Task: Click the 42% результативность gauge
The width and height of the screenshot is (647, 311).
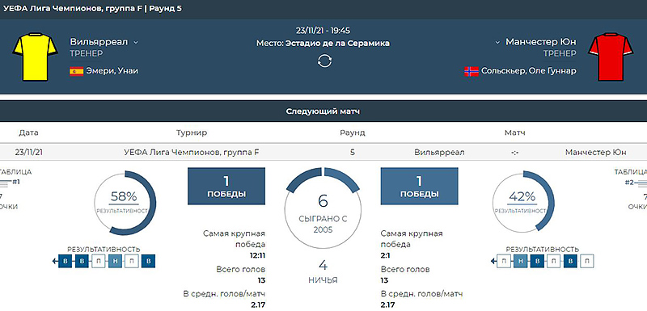Action: (523, 202)
